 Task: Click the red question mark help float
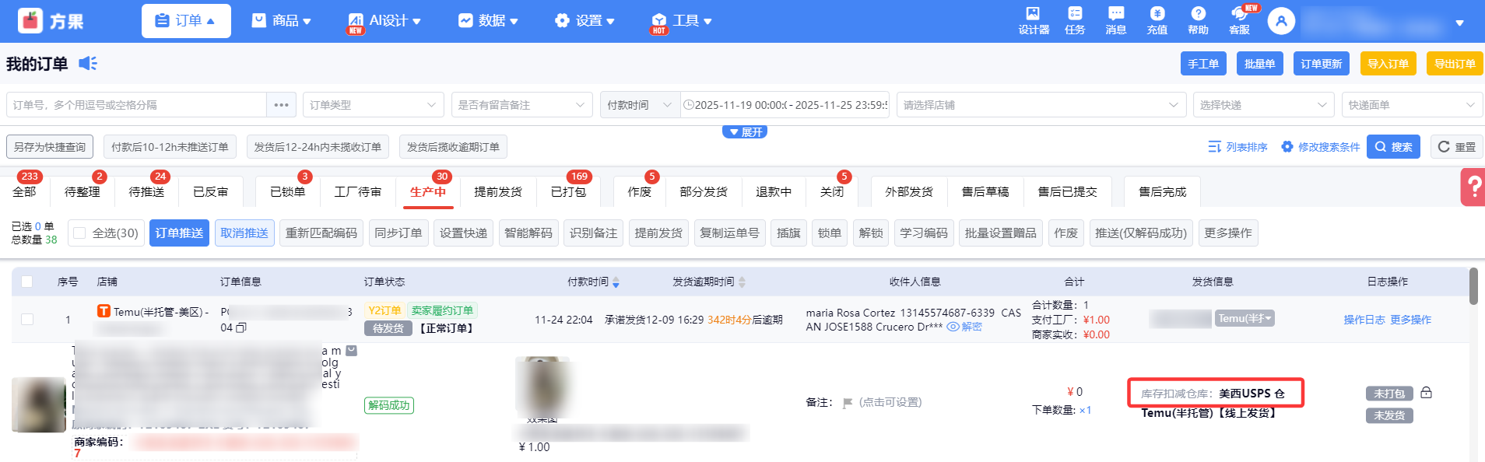click(1473, 187)
